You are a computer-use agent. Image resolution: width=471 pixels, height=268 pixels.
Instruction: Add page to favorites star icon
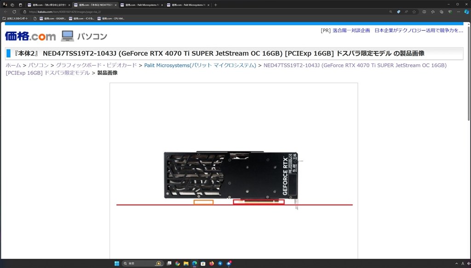tap(414, 11)
